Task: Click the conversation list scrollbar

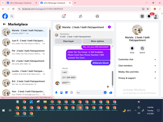Action: point(50,49)
